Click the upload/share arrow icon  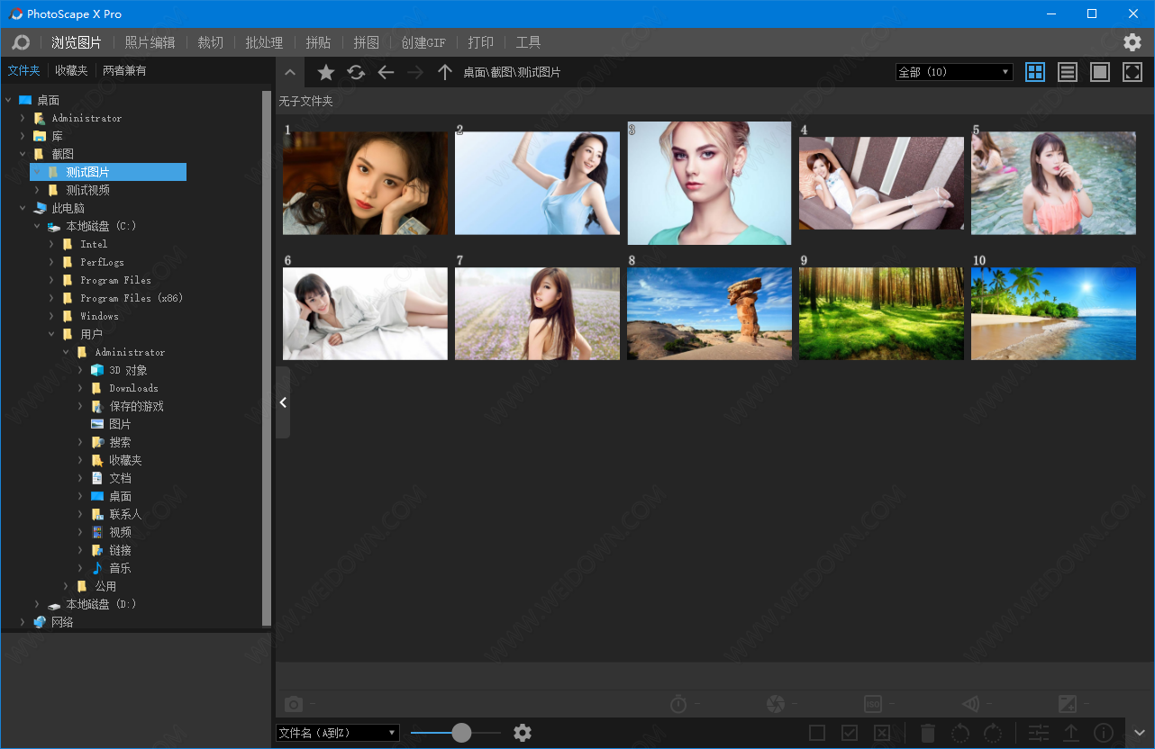[x=1071, y=733]
